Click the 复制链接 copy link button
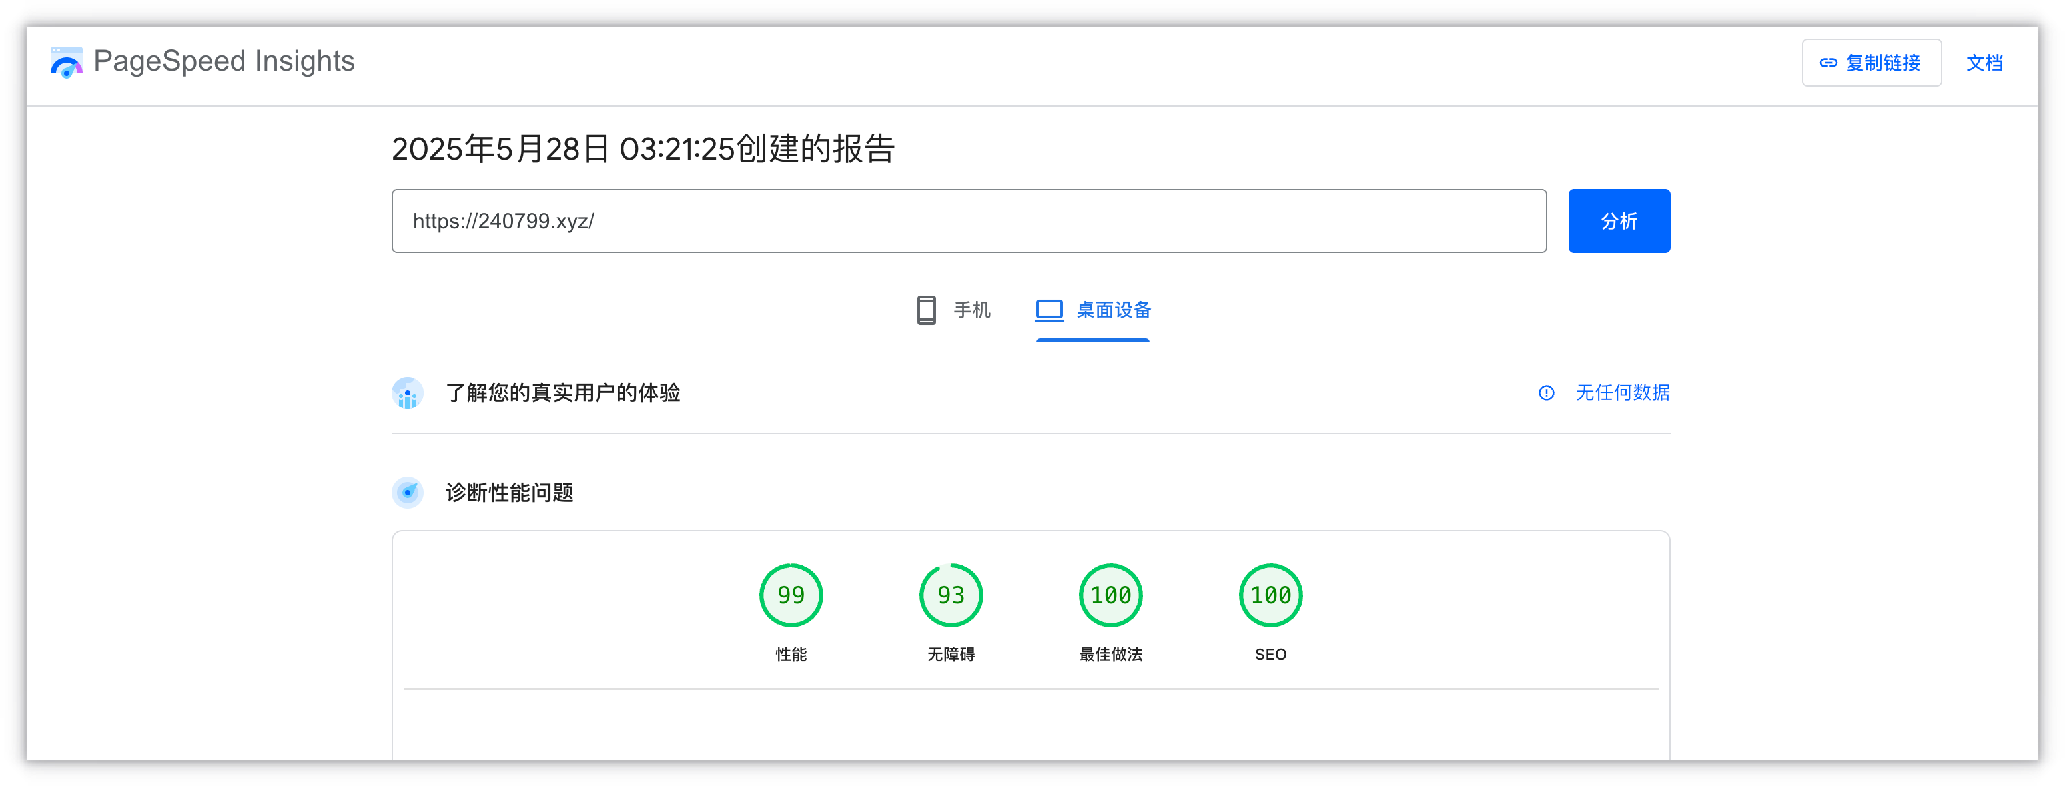Image resolution: width=2065 pixels, height=787 pixels. [x=1871, y=63]
